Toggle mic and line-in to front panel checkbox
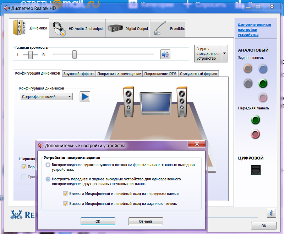Screen dimensions: 284x234 (x=65, y=194)
